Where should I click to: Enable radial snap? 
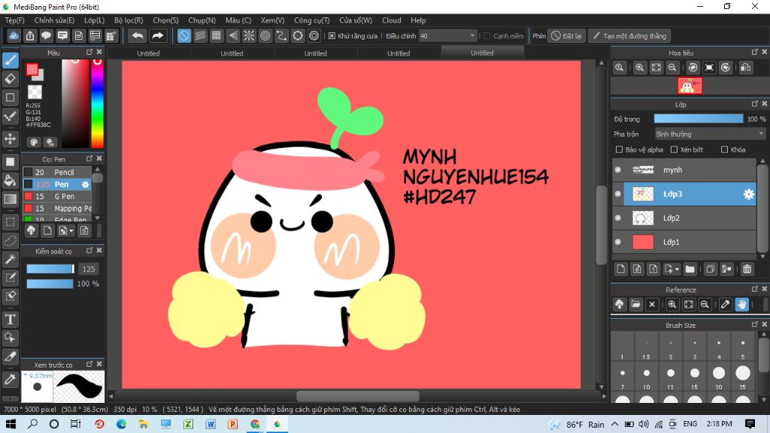[249, 36]
